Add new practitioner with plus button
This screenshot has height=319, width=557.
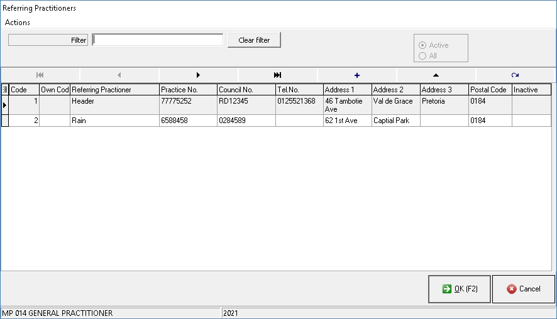click(x=357, y=75)
